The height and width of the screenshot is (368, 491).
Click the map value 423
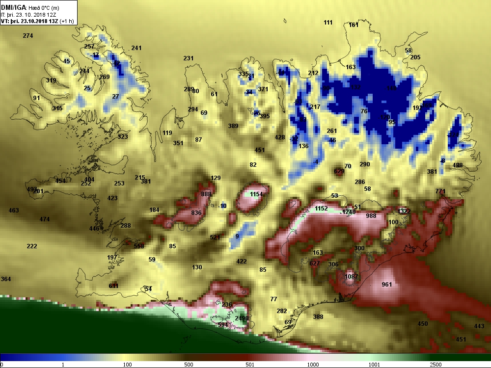click(112, 198)
